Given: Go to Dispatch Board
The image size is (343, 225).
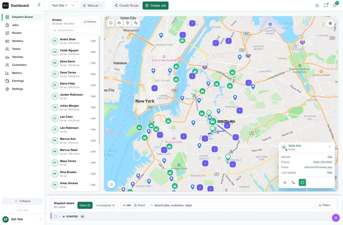Looking at the screenshot, I should coord(22,17).
